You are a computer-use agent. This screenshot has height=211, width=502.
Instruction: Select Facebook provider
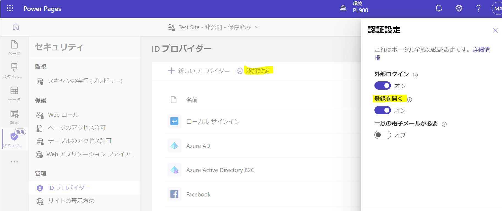tap(198, 195)
